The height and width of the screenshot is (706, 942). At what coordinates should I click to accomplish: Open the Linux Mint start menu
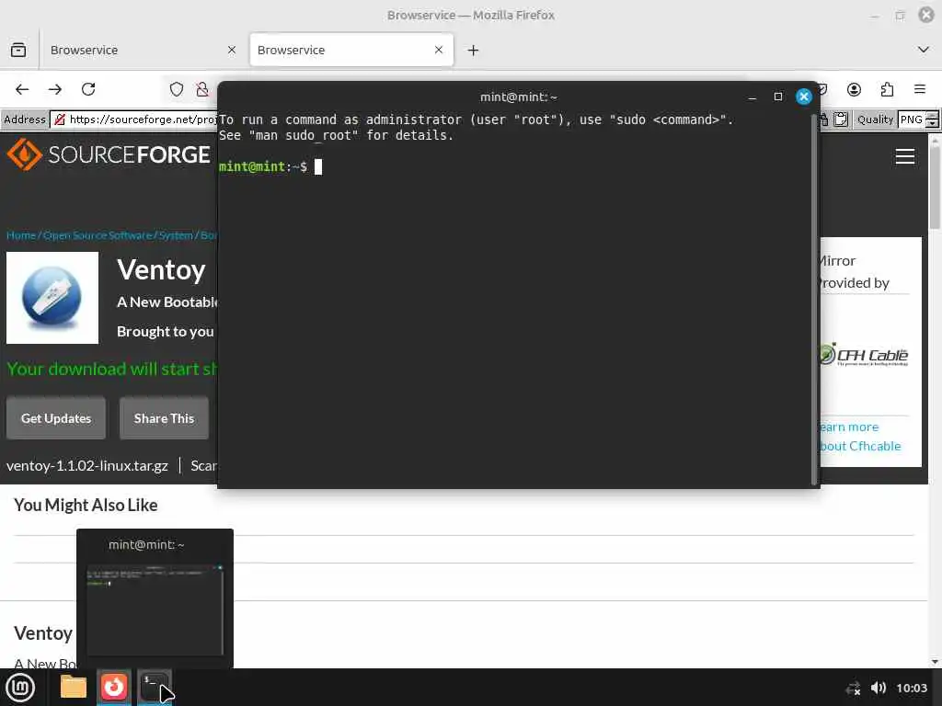pyautogui.click(x=20, y=688)
